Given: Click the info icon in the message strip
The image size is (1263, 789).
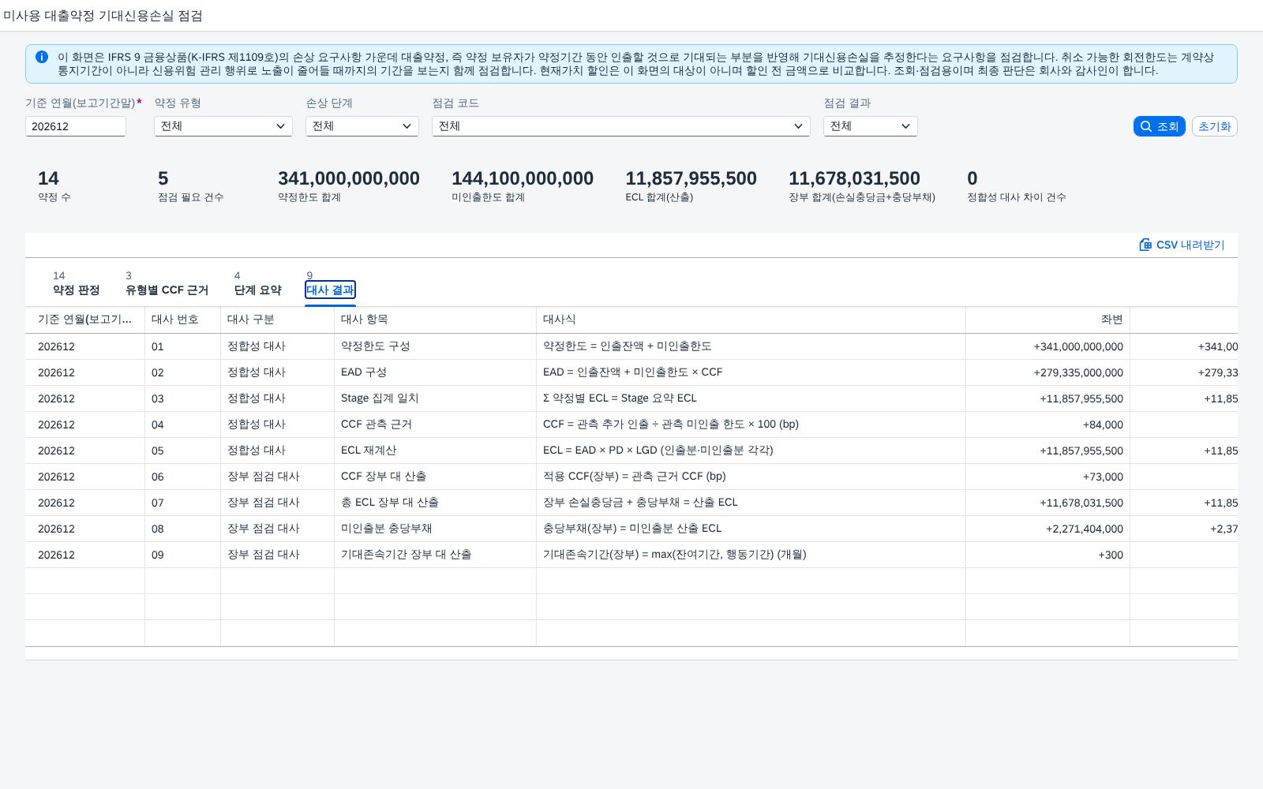Looking at the screenshot, I should 42,57.
